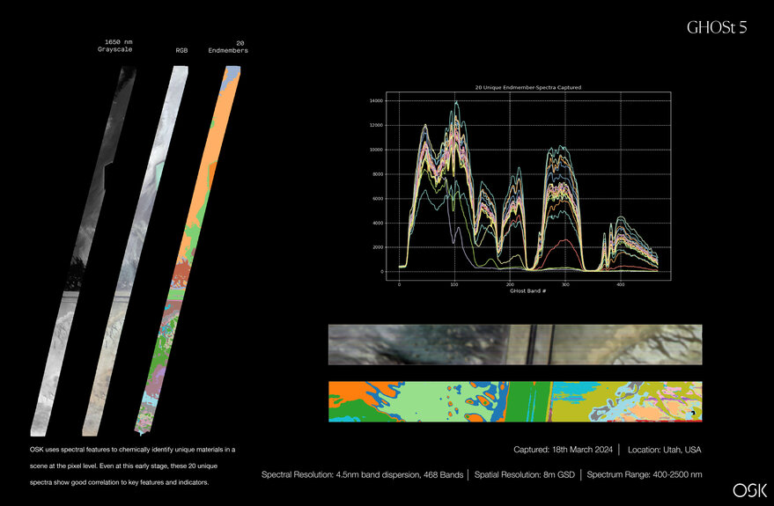774x506 pixels.
Task: Click 'Captured: 18th March 2024' text
Action: click(563, 450)
